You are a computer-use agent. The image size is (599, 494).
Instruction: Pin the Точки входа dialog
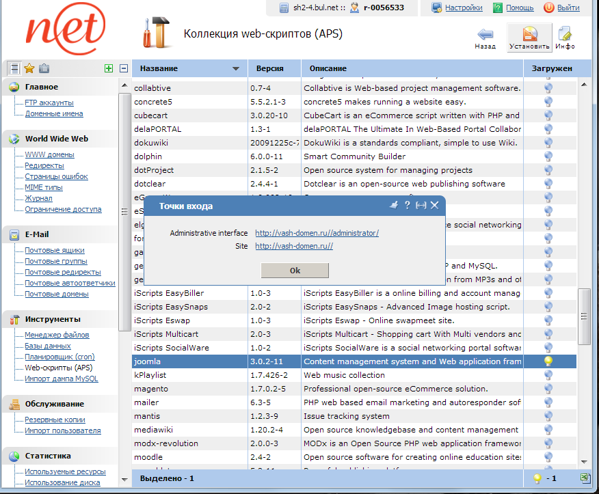pyautogui.click(x=393, y=205)
